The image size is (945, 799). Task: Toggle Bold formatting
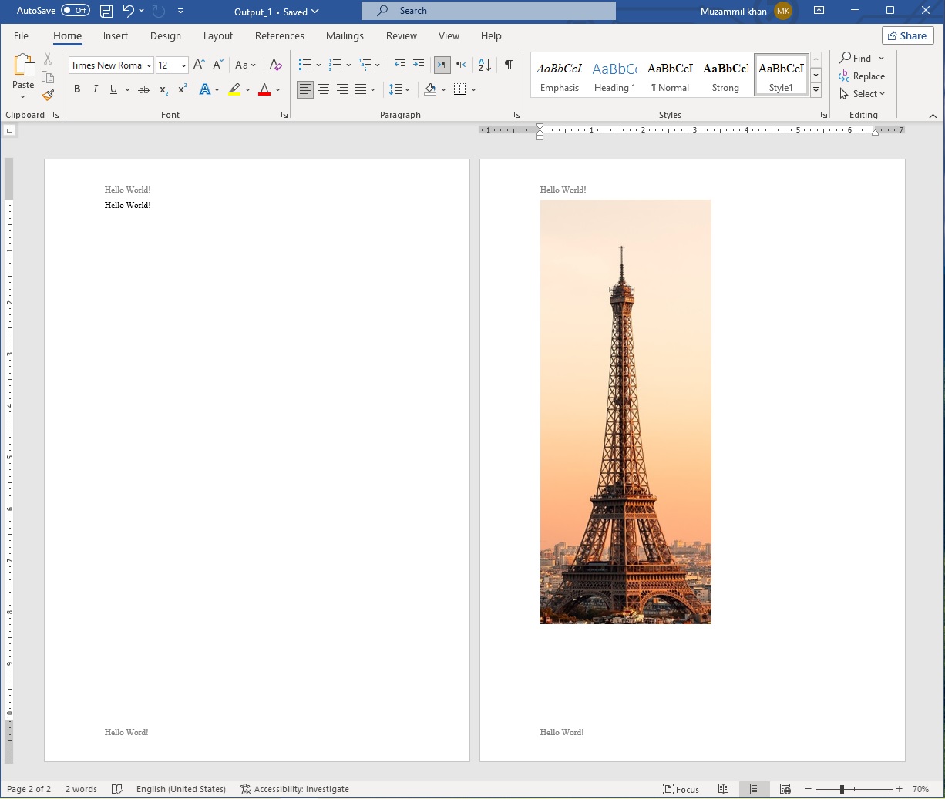77,89
